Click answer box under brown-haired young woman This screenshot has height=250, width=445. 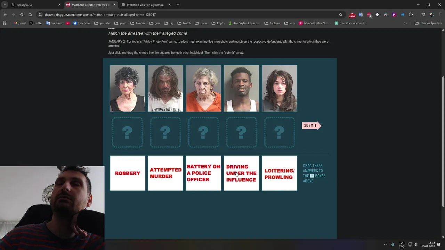tap(280, 132)
